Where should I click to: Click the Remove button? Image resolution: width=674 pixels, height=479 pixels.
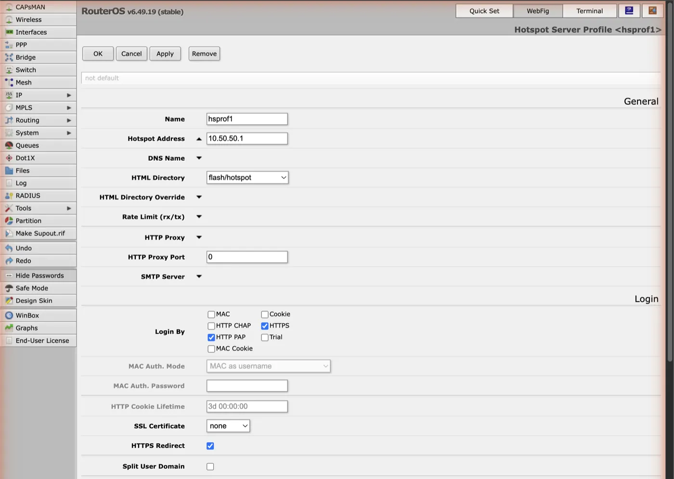pyautogui.click(x=204, y=54)
